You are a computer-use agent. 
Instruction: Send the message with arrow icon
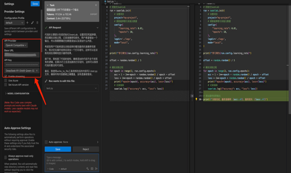(x=96, y=169)
